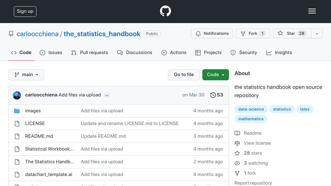331x186 pixels.
Task: Click the license scale icon in About
Action: click(237, 143)
